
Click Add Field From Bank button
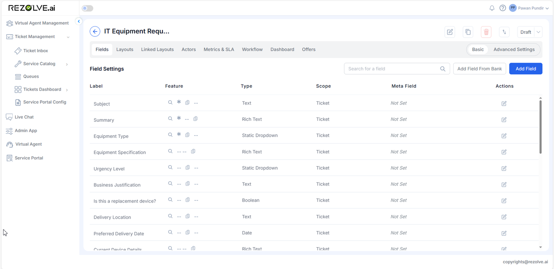tap(479, 69)
